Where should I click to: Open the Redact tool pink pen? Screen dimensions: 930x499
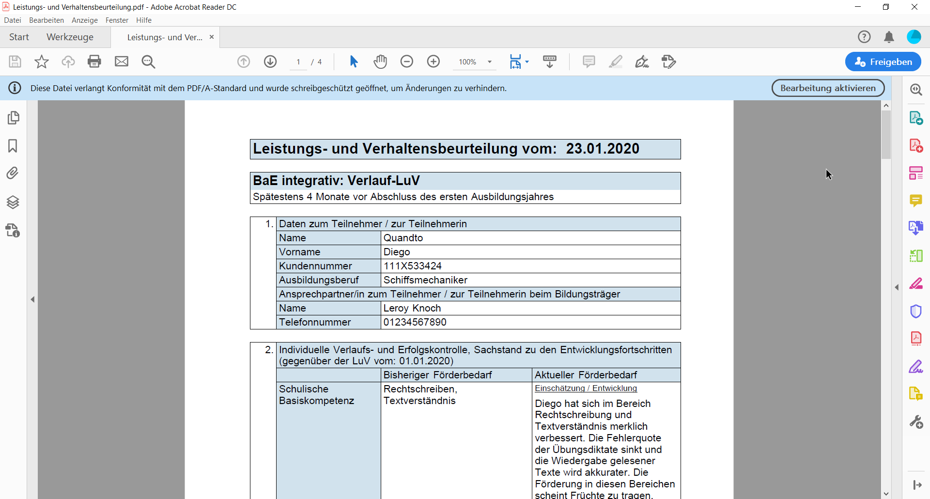tap(916, 283)
